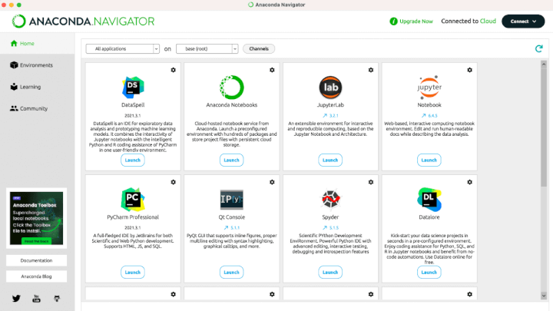The image size is (553, 311).
Task: Launch Jupyter Notebook
Action: tap(429, 160)
